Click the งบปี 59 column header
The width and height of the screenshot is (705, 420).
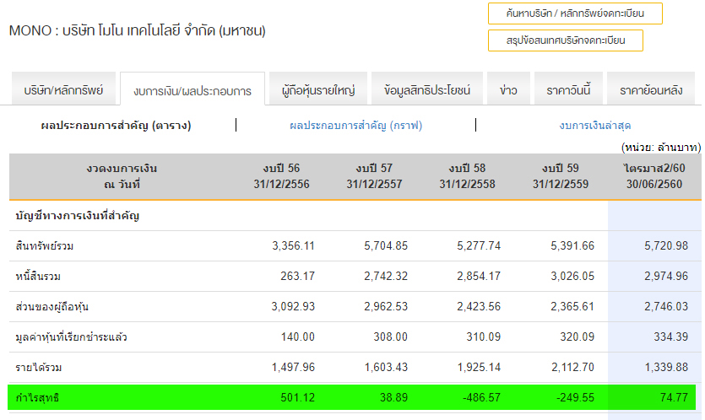pyautogui.click(x=561, y=176)
